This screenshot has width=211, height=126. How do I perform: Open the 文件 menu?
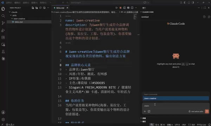[x=9, y=2]
